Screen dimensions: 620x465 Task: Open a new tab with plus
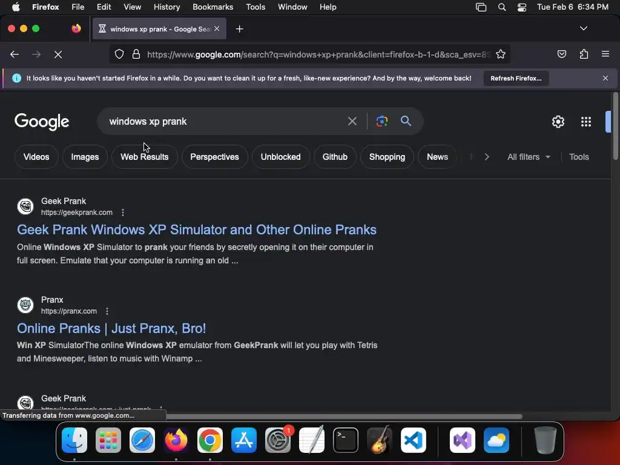click(x=239, y=29)
